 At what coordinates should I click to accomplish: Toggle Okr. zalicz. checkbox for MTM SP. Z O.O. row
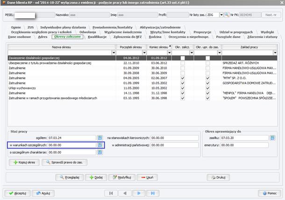pyautogui.click(x=183, y=78)
